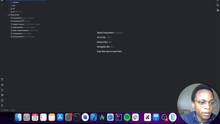Image resolution: width=220 pixels, height=124 pixels.
Task: Collapse the Gradle Scripts node
Action: click(x=7, y=15)
